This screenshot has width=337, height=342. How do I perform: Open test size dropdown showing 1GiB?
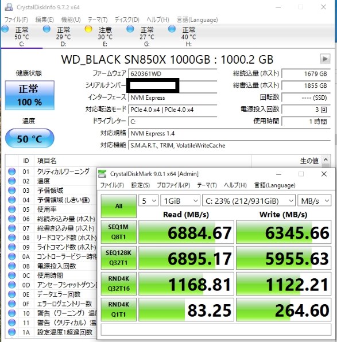click(x=180, y=200)
